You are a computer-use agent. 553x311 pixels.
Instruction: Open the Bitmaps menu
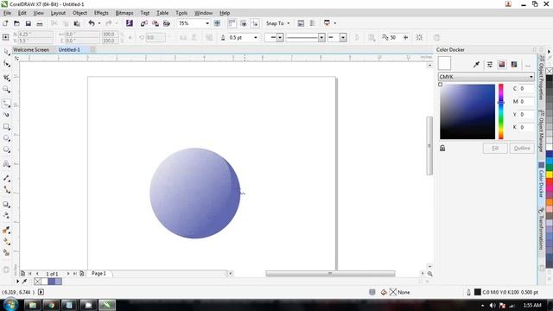[x=124, y=13]
